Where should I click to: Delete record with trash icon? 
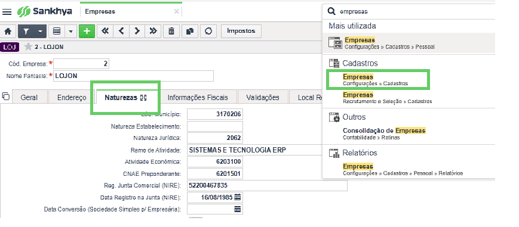click(x=171, y=32)
